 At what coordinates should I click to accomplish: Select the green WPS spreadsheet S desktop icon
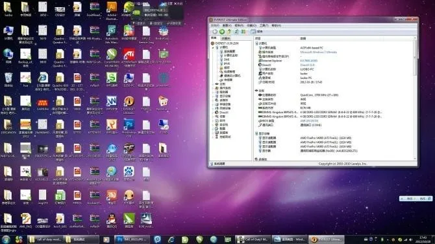pos(112,80)
